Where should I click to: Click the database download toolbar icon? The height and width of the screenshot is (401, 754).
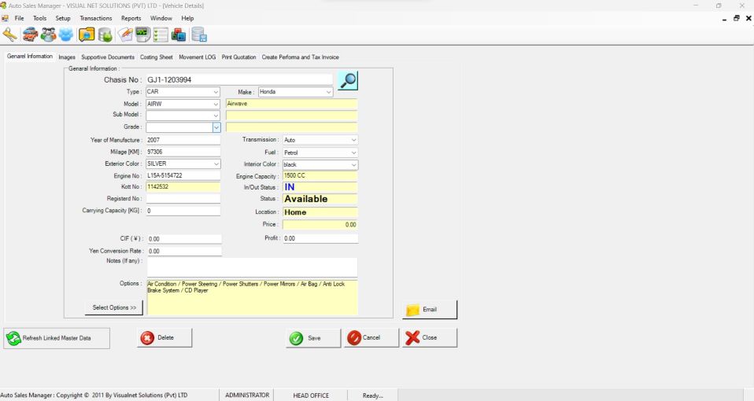click(105, 35)
